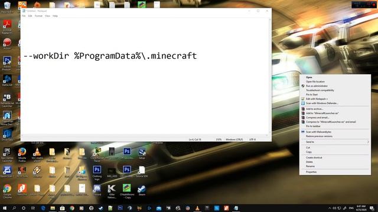Select the IMG_4355 desktop file icon
The image size is (378, 212).
pyautogui.click(x=112, y=171)
